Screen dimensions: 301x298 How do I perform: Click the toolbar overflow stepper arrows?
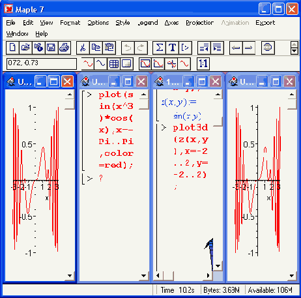point(294,48)
